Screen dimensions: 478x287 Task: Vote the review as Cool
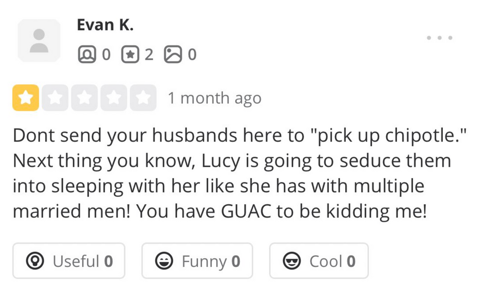click(319, 261)
